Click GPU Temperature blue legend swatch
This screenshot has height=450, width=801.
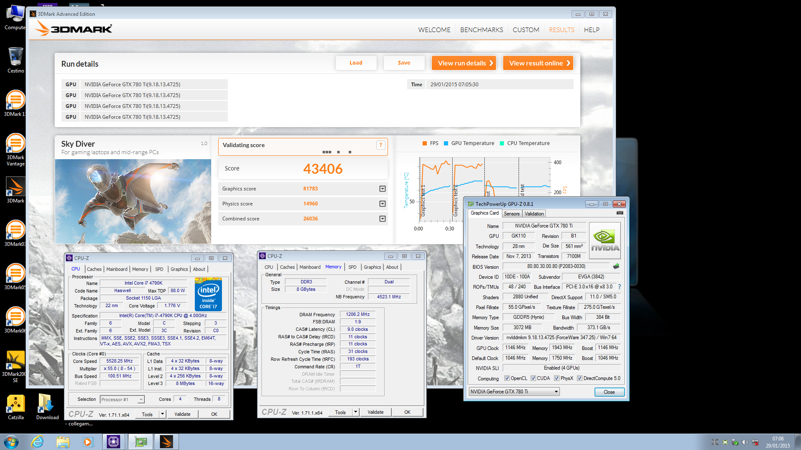coord(446,143)
